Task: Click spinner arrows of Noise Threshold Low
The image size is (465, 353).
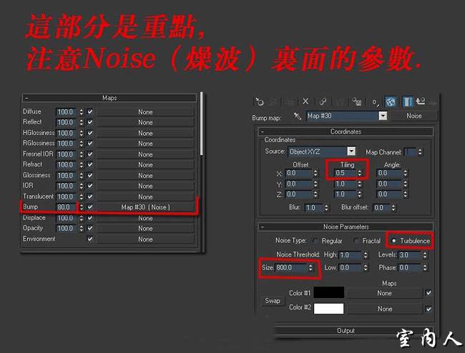Action: point(366,268)
